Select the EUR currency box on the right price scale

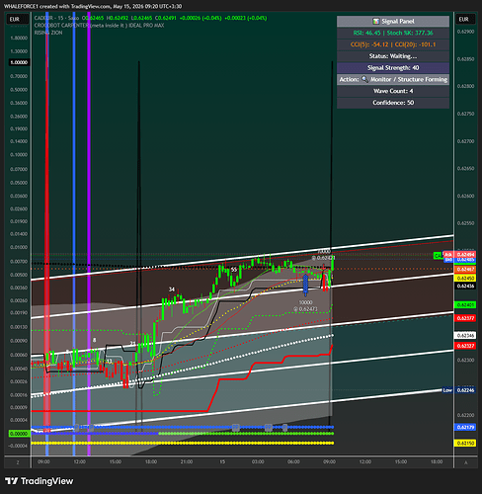coord(465,19)
